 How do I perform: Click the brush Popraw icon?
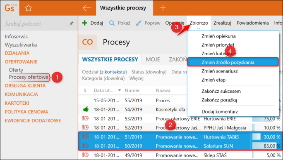point(139,23)
